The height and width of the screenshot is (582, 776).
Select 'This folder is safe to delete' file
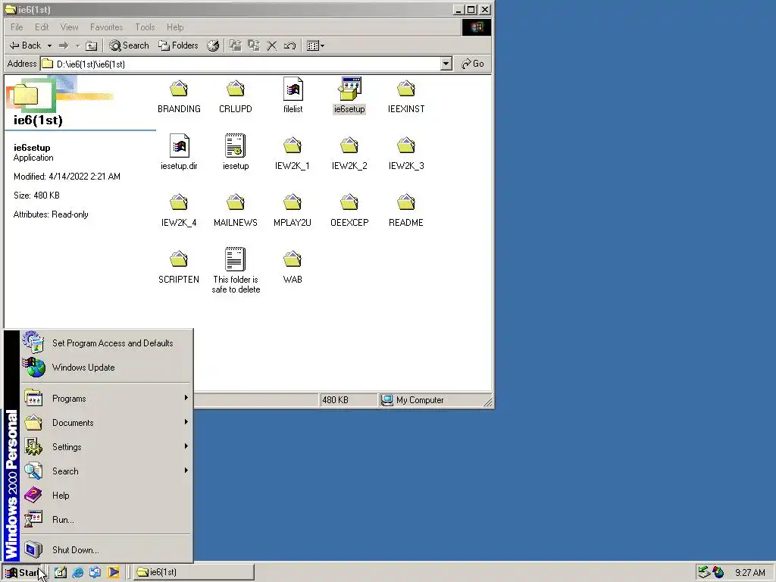[236, 271]
